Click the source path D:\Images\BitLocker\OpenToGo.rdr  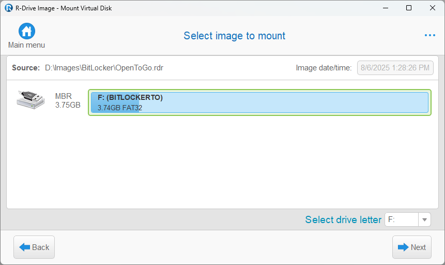(104, 68)
